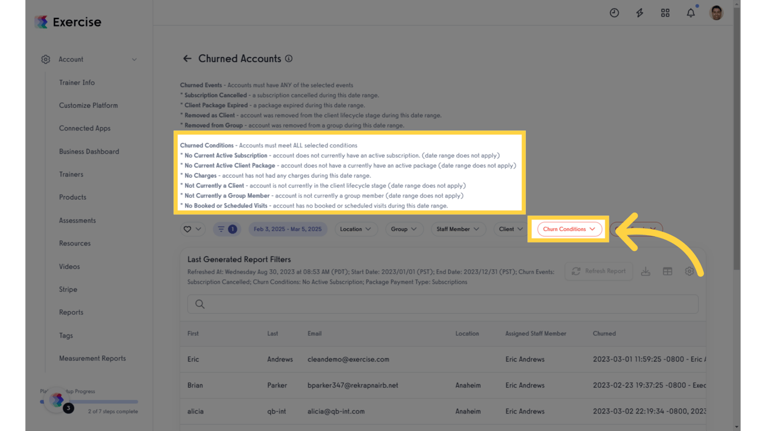Click the filter icon with badge 1

[x=227, y=229]
